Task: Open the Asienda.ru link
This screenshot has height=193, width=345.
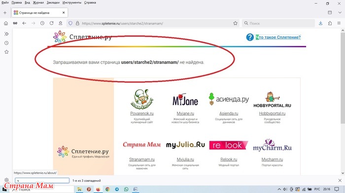Action: (x=229, y=113)
